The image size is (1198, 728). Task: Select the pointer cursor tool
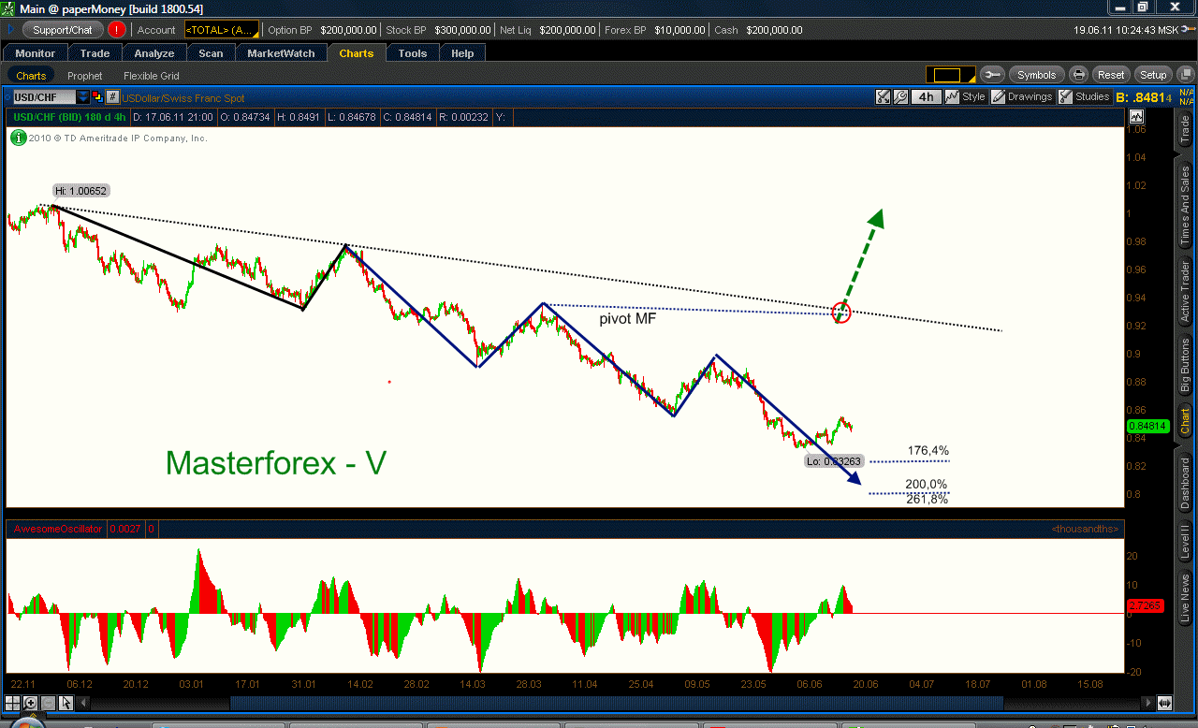click(x=66, y=703)
